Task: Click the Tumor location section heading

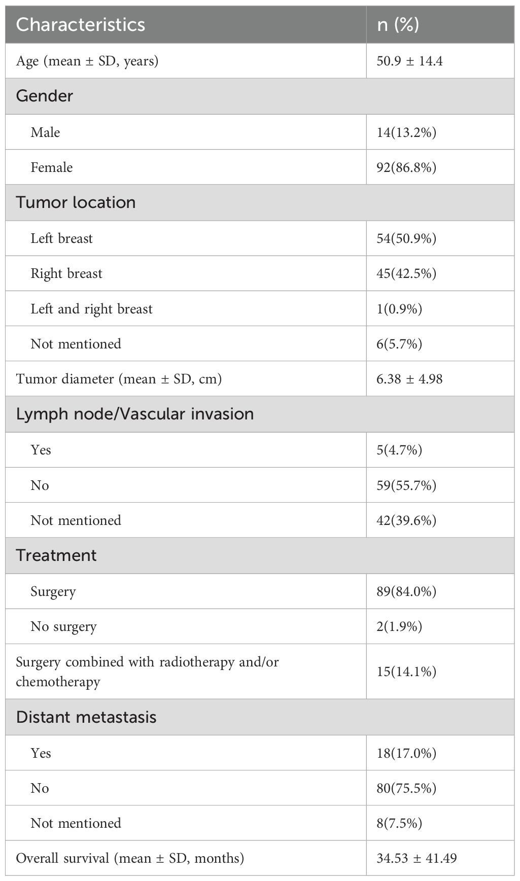Action: tap(76, 202)
